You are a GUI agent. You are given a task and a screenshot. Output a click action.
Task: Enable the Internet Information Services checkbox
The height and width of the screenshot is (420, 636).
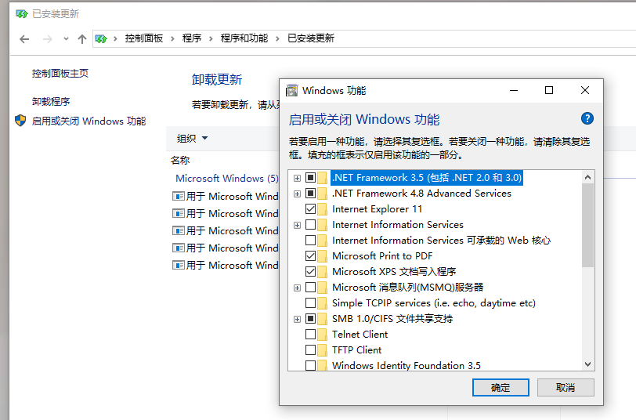point(311,225)
